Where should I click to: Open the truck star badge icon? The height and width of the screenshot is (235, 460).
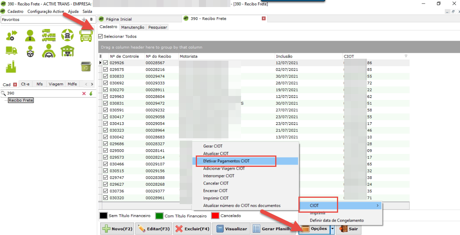[x=67, y=36]
